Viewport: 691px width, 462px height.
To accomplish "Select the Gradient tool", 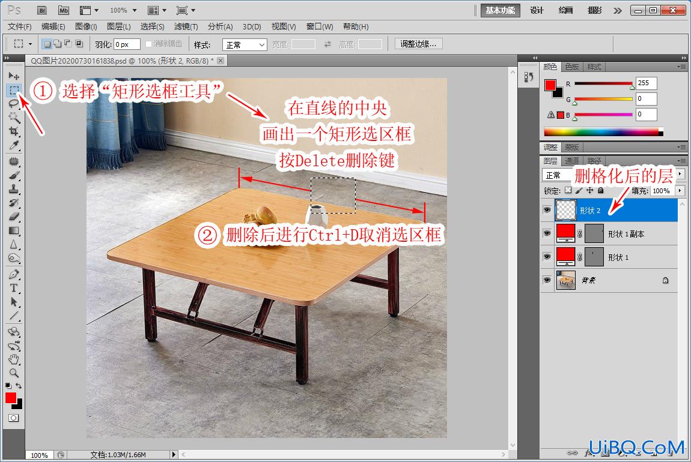I will coord(14,230).
